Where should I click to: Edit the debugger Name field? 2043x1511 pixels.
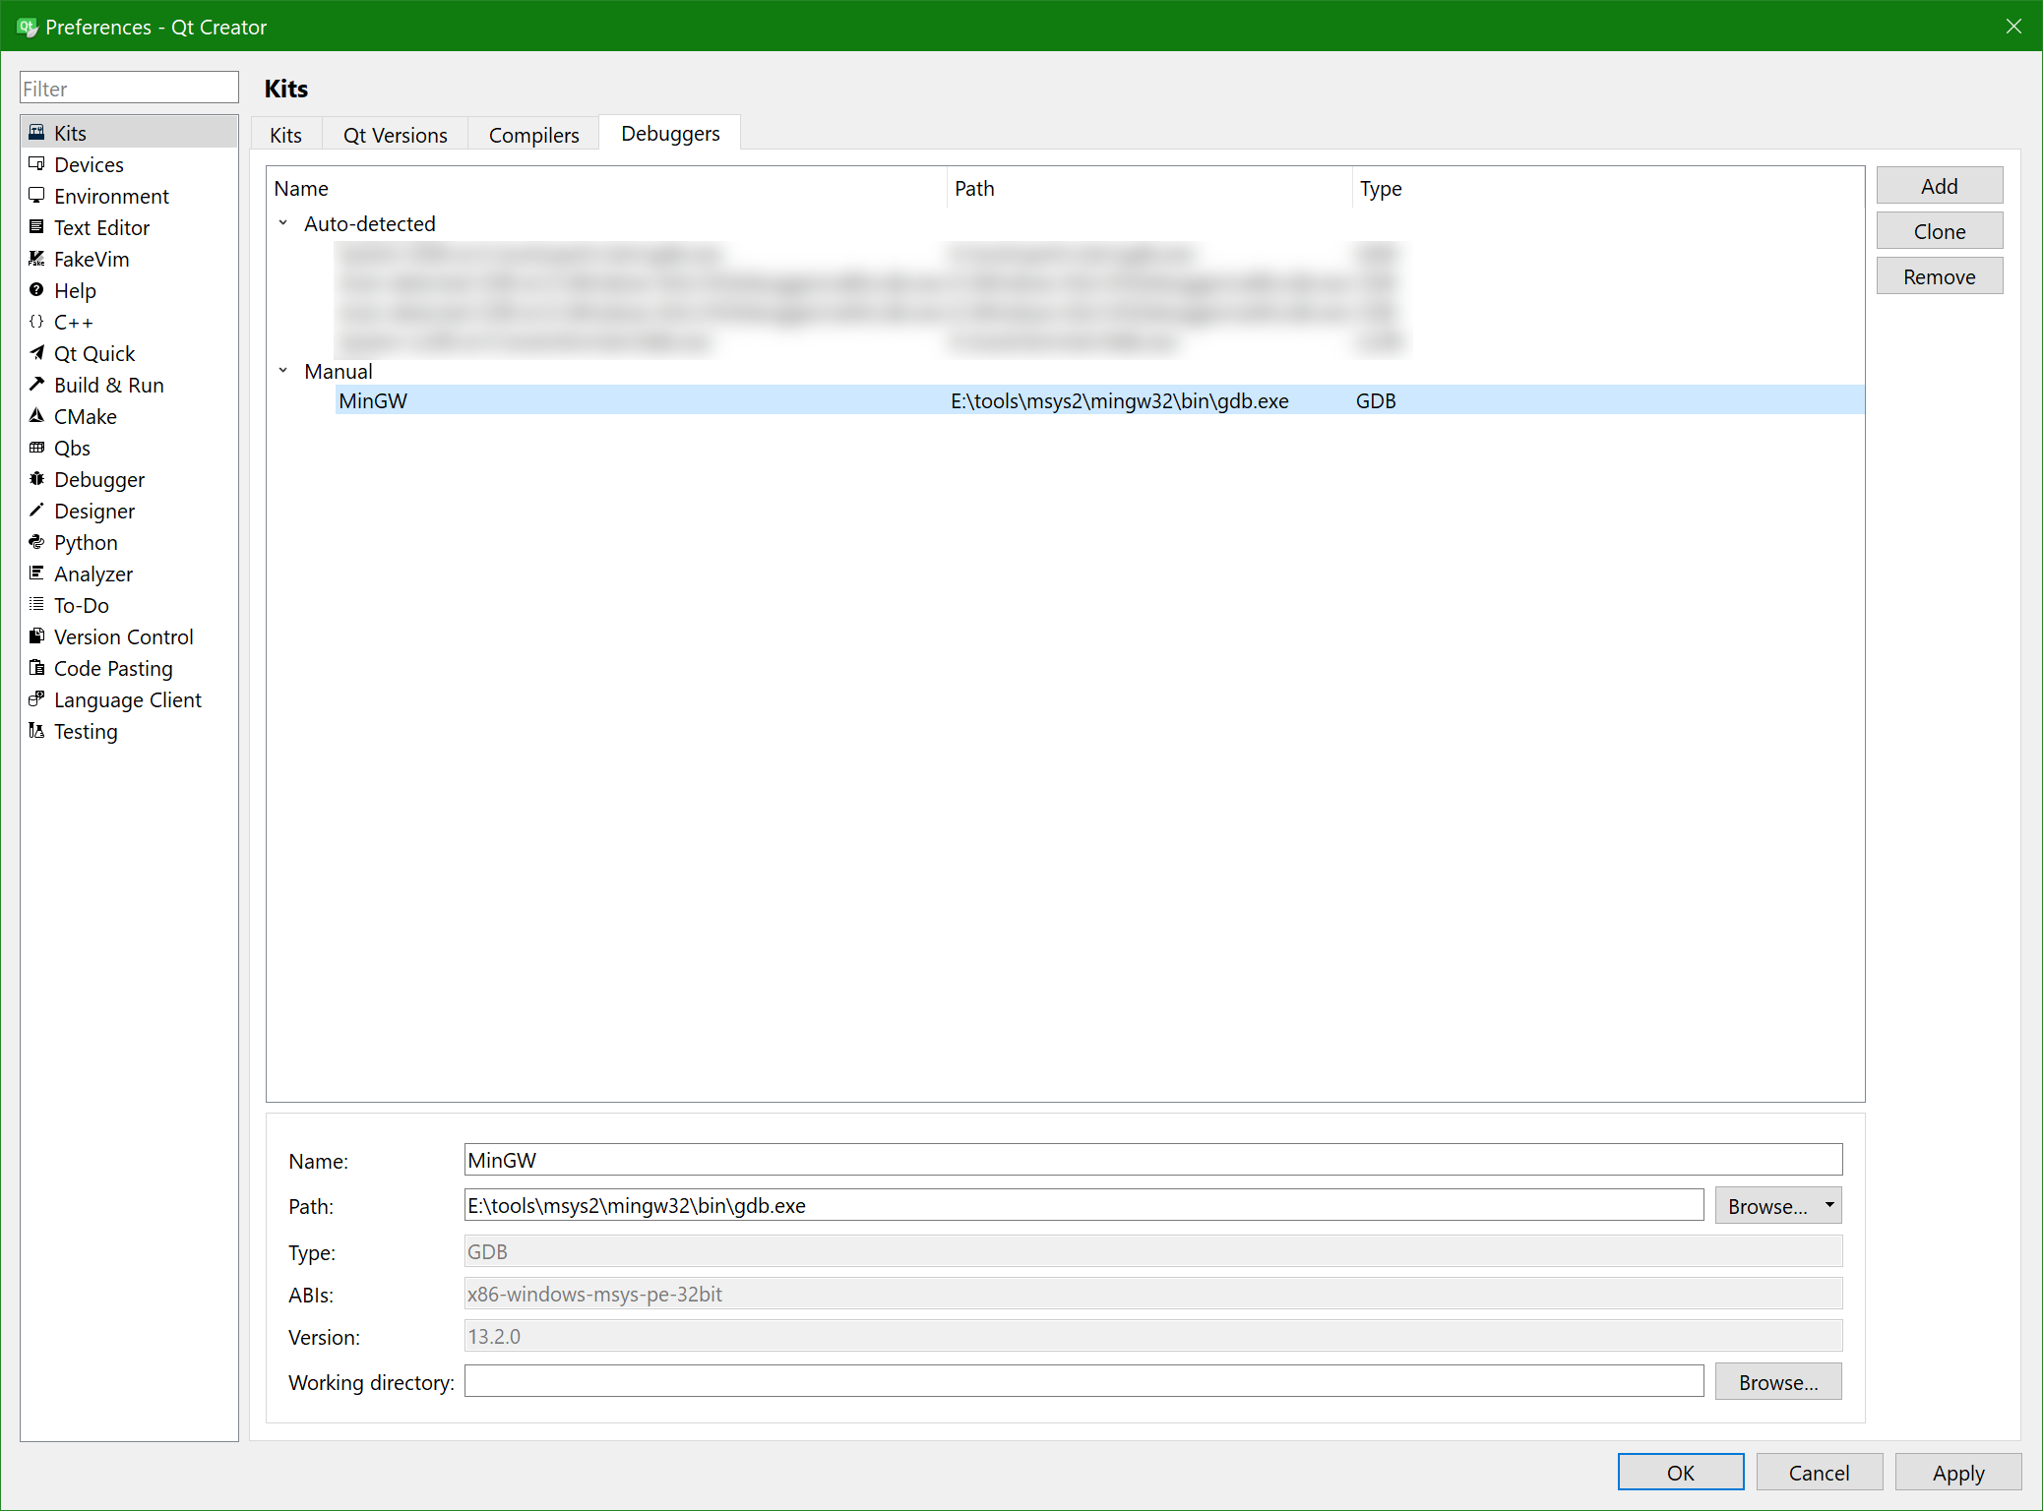click(x=1153, y=1160)
